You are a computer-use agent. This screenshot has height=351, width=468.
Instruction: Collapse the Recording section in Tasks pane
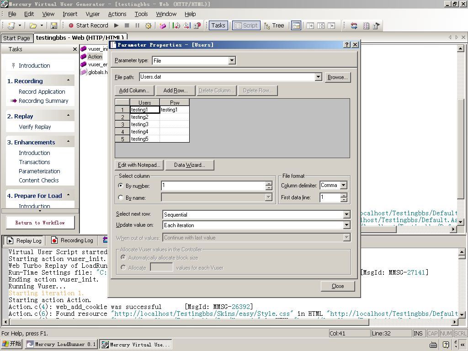click(69, 81)
